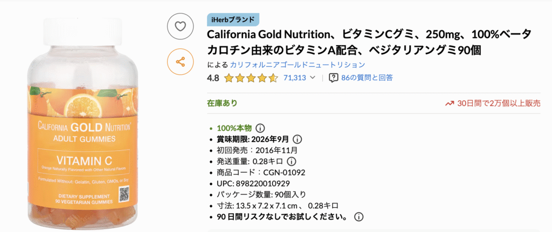The image size is (552, 232).
Task: Click the 90日間リスクなしでお試しください text
Action: [x=281, y=217]
